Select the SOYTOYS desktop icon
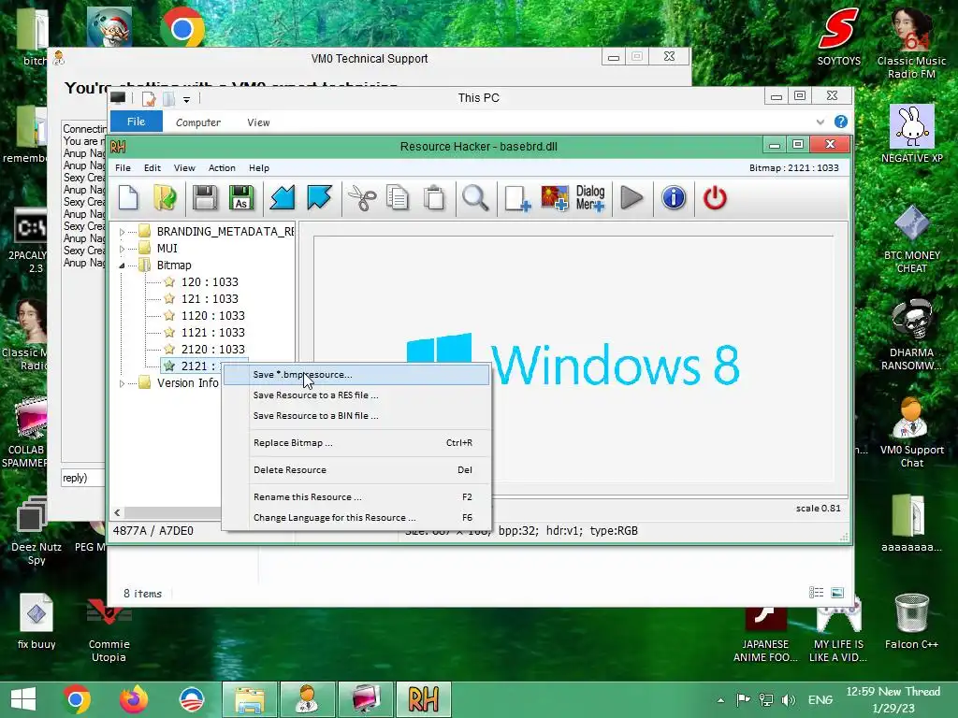 (x=839, y=37)
